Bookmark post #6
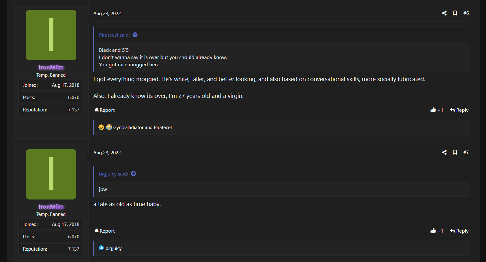 coord(455,13)
